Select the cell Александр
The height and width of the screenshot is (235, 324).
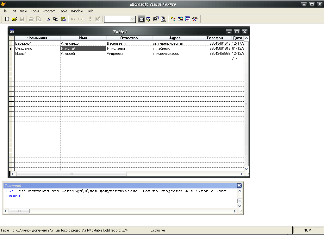83,43
